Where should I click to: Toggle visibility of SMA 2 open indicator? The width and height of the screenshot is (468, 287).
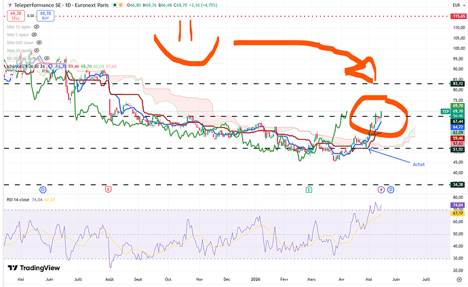[x=35, y=35]
